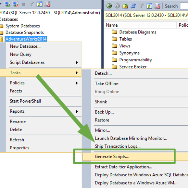Click Programmability row text in details list

[135, 60]
